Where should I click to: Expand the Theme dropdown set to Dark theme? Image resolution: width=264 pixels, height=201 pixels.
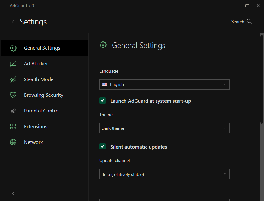point(164,128)
